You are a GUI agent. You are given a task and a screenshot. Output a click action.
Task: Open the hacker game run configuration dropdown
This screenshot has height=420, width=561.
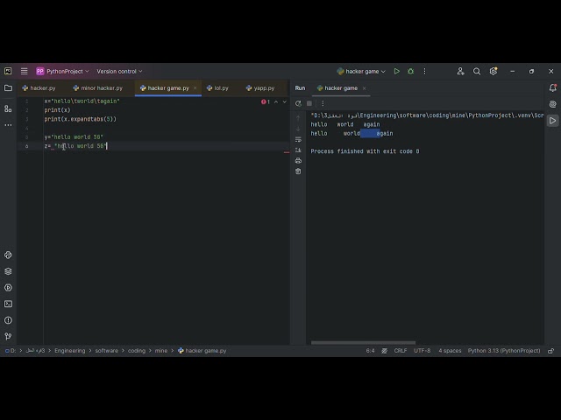(x=361, y=72)
